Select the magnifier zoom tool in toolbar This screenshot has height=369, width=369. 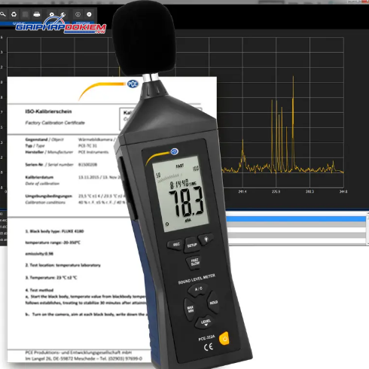(x=3, y=14)
